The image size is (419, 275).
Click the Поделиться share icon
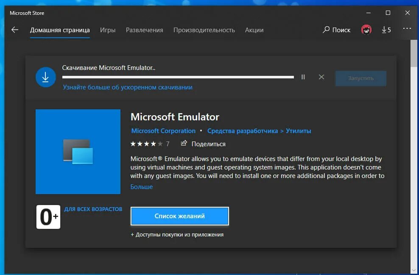point(184,143)
